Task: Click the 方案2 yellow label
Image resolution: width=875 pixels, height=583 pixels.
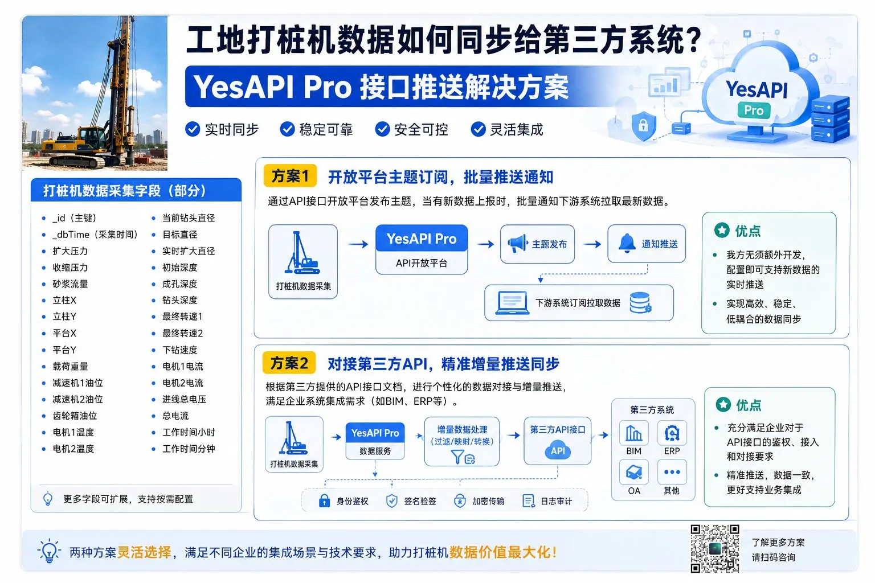Action: tap(289, 363)
